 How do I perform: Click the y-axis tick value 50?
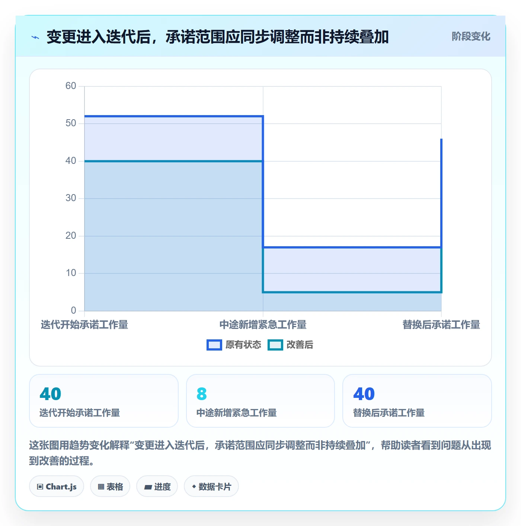click(71, 123)
